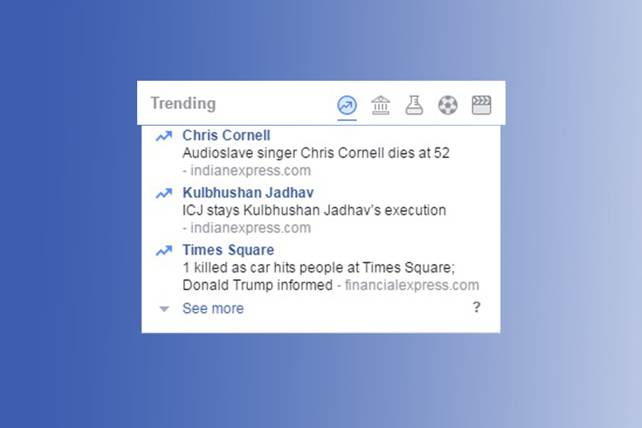
Task: Click the Trending panel heading
Action: [183, 104]
